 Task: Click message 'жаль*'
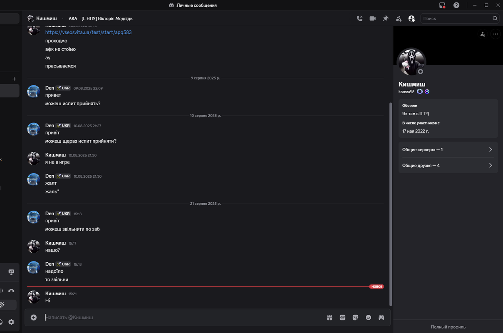click(x=52, y=191)
